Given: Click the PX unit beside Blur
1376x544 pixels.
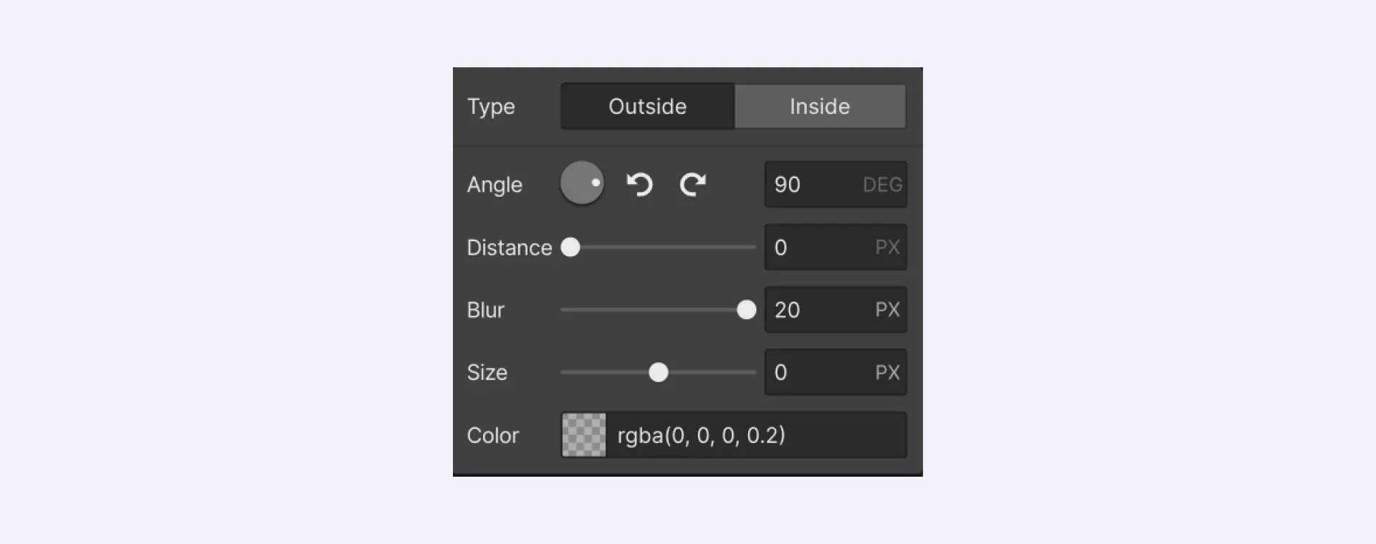Looking at the screenshot, I should click(887, 310).
